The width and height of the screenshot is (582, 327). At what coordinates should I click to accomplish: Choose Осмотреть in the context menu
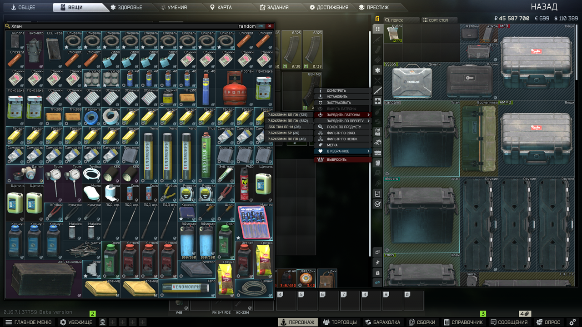point(343,91)
